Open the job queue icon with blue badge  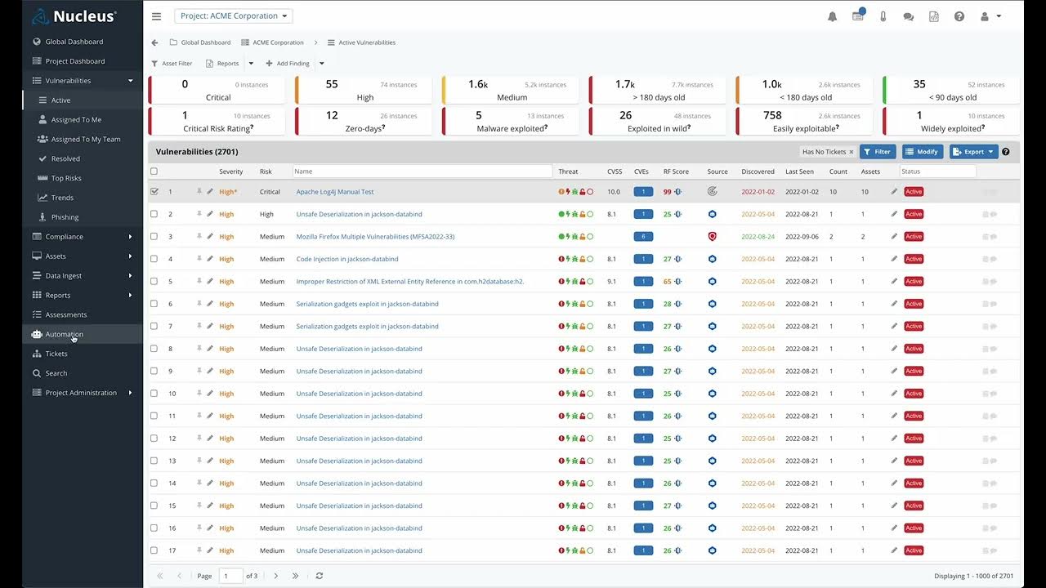pos(858,16)
